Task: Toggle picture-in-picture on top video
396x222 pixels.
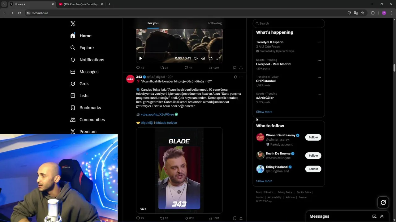Action: click(x=211, y=58)
